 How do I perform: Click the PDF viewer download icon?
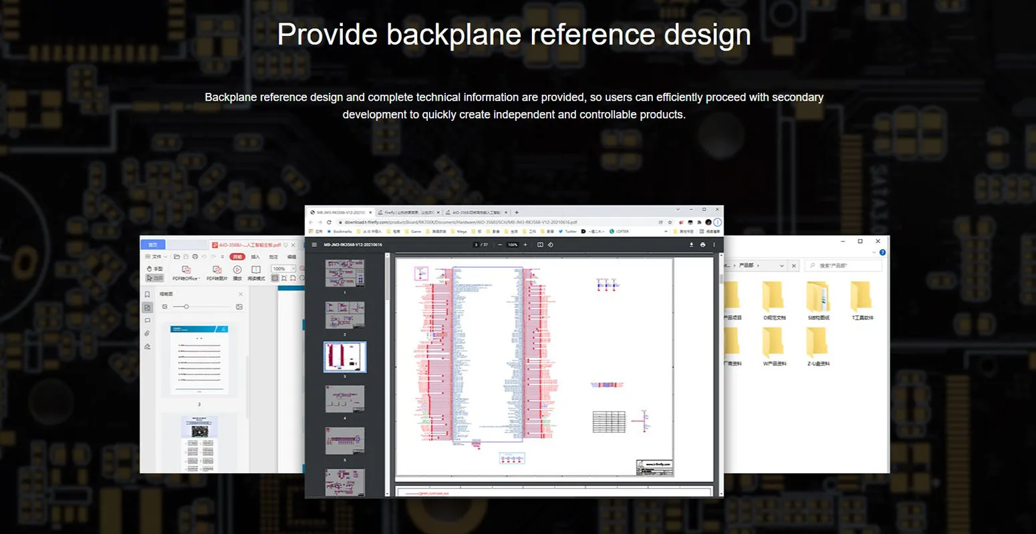click(691, 245)
